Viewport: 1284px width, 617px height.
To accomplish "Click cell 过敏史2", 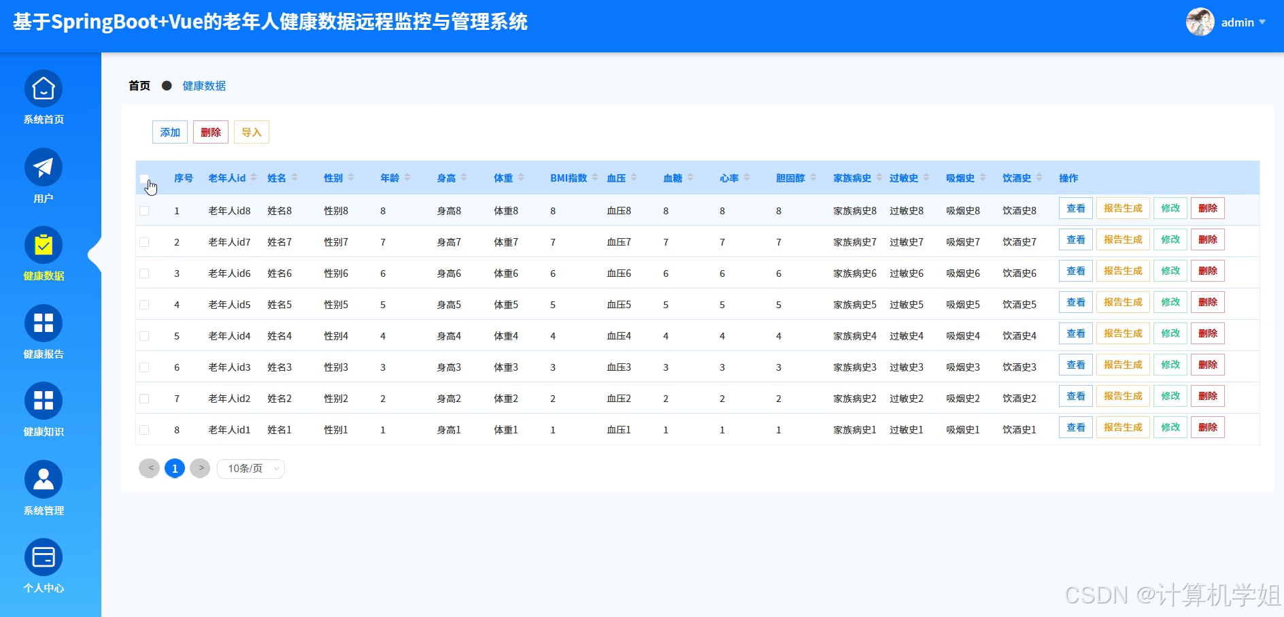I will click(907, 399).
